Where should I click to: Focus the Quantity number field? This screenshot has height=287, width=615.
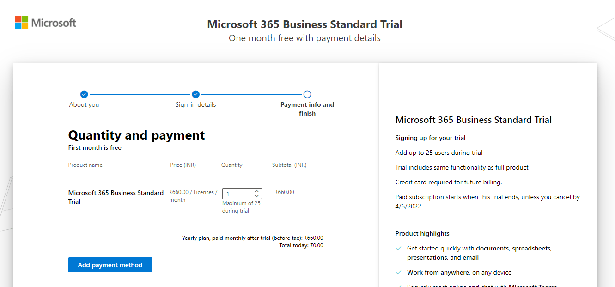click(242, 194)
